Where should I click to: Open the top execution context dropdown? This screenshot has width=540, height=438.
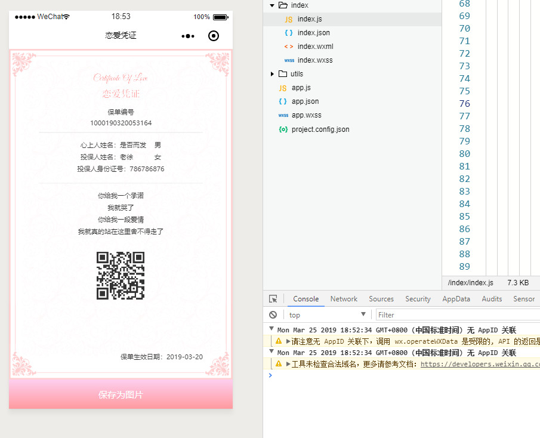(x=327, y=314)
